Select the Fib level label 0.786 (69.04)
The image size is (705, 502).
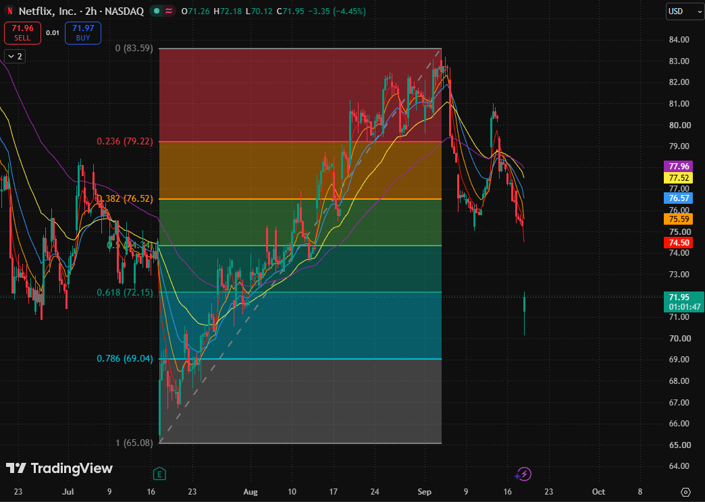click(125, 359)
